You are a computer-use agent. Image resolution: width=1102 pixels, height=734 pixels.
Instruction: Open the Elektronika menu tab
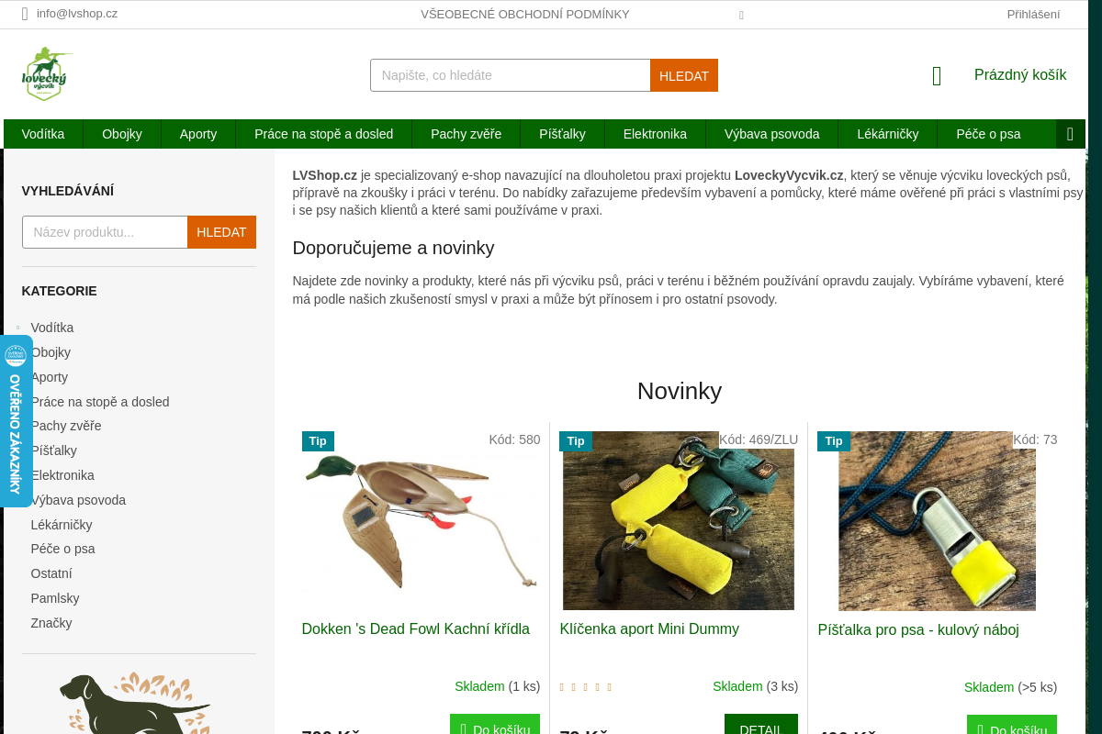[655, 134]
